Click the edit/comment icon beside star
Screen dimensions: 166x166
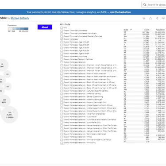click(x=144, y=18)
